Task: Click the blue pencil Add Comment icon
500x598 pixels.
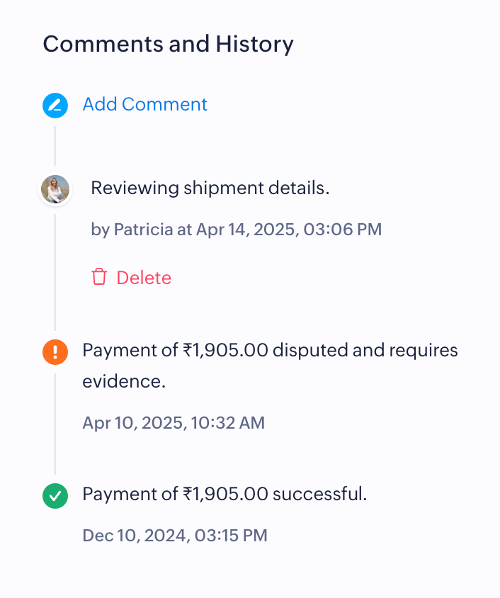Action: [55, 106]
